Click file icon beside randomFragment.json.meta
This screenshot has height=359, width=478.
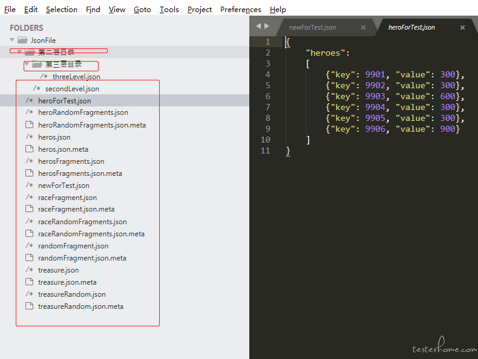point(29,257)
